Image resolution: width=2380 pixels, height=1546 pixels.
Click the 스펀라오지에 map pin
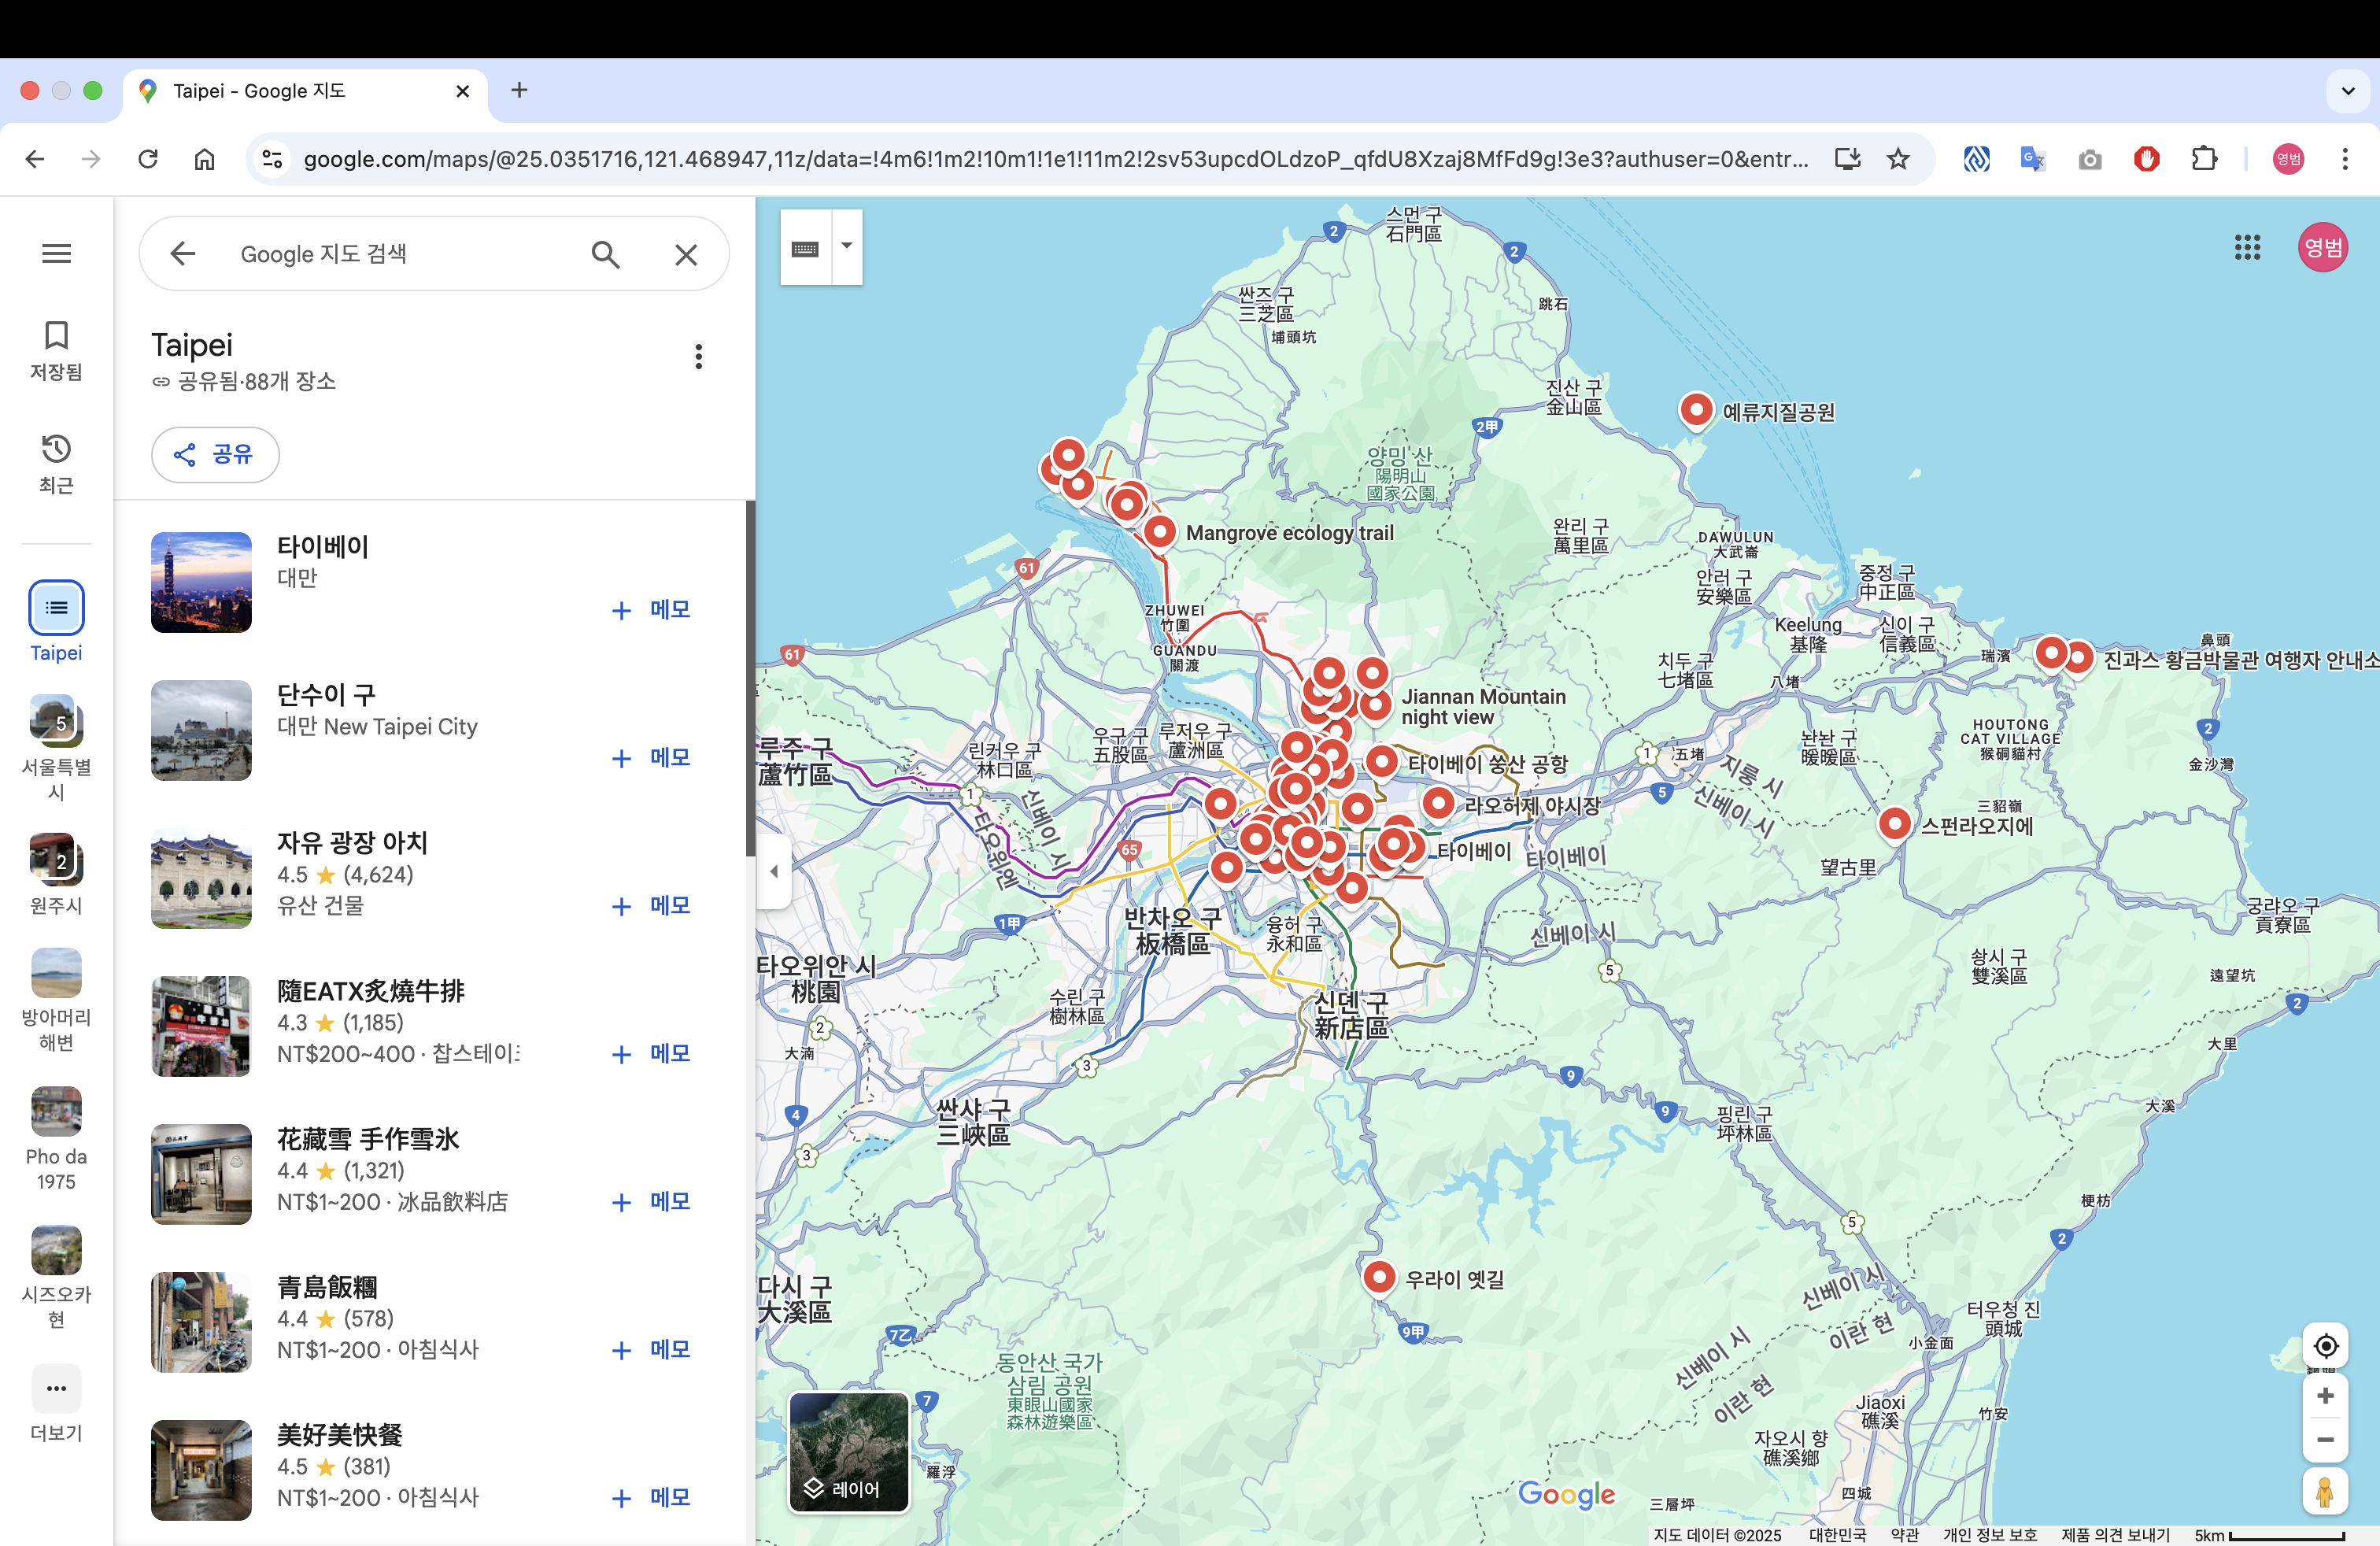(1894, 824)
